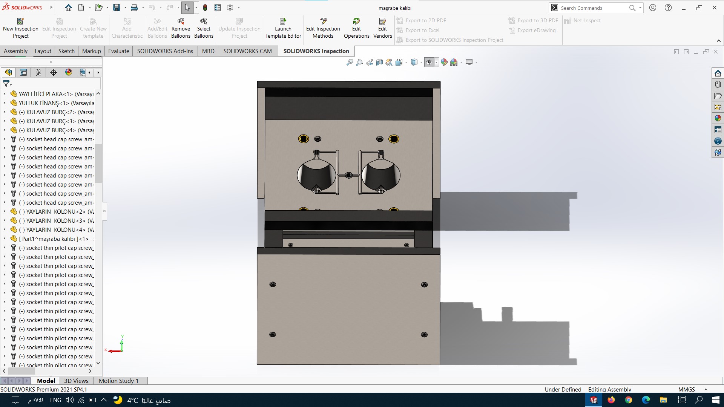Open the Motion Study 1 tab
The image size is (724, 407).
[118, 381]
